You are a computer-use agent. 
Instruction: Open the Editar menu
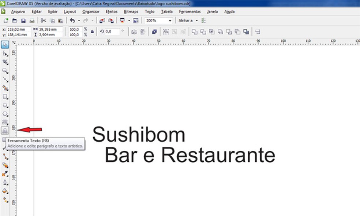tap(37, 11)
